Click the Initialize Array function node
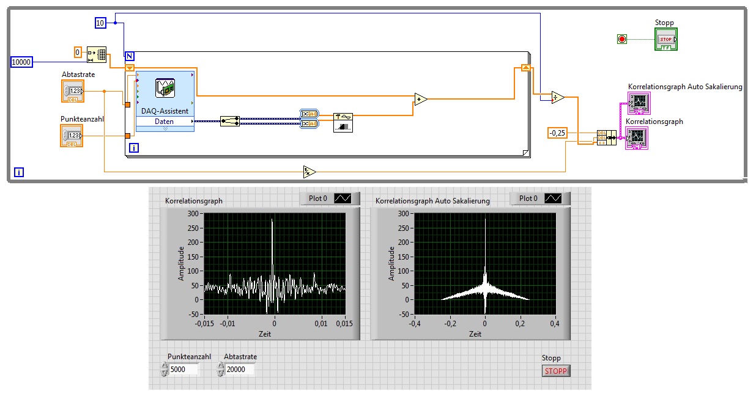Screen dimensions: 756x394 click(97, 55)
